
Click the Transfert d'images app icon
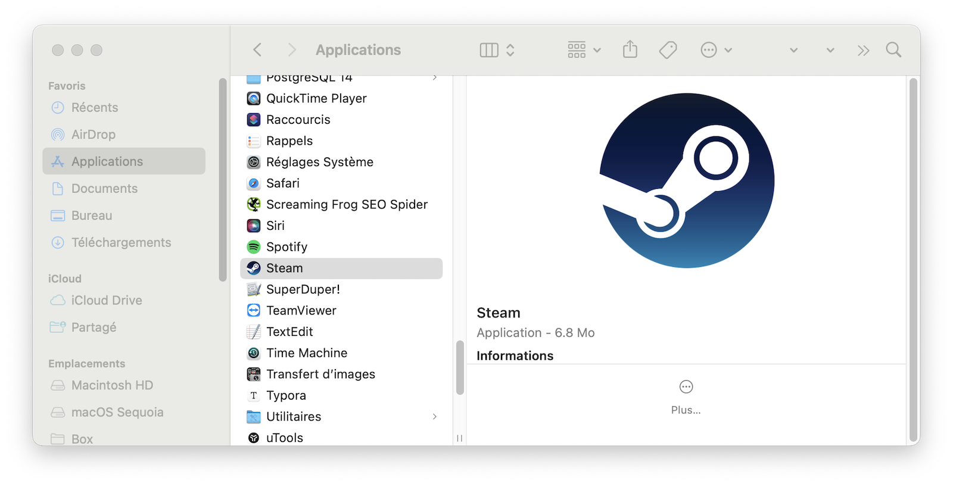pos(254,374)
